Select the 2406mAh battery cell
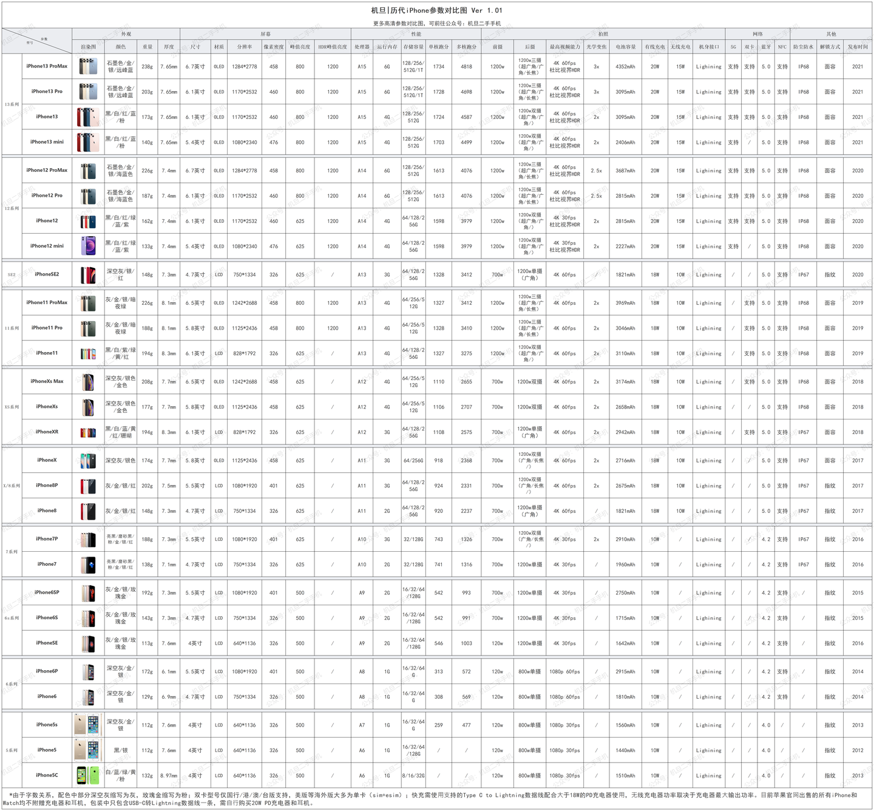874x811 pixels. pyautogui.click(x=625, y=143)
